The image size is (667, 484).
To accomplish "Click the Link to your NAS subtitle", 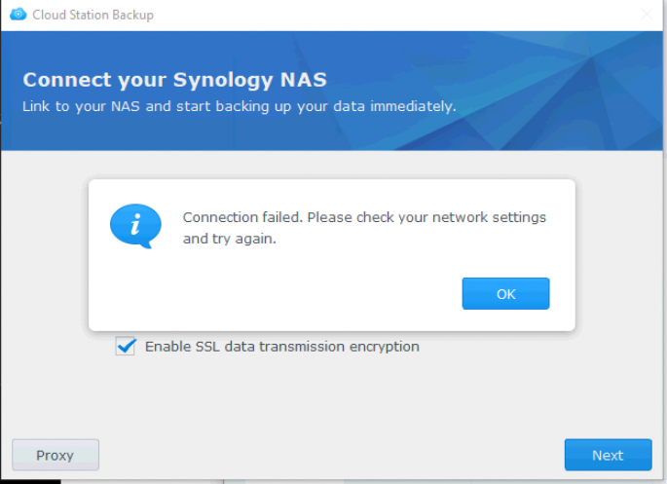I will click(x=239, y=105).
